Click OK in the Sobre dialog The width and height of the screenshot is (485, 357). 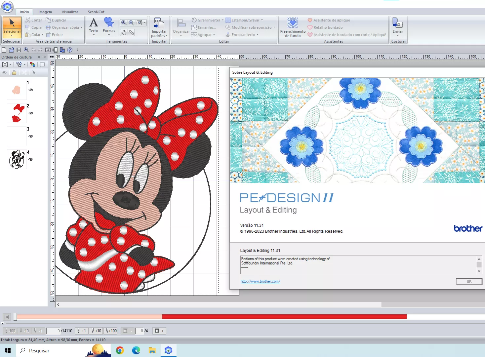(x=469, y=282)
